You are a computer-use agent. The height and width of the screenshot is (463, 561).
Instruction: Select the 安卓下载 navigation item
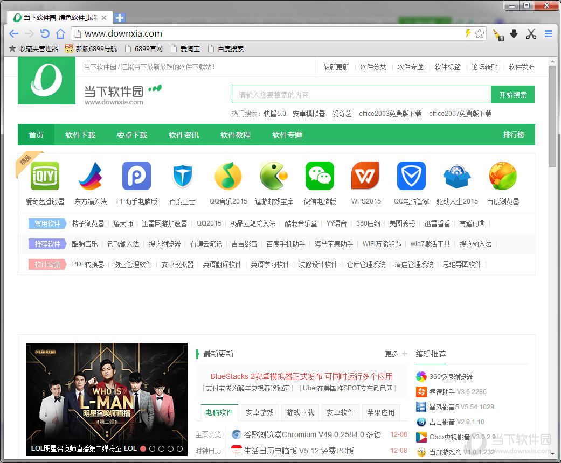tap(132, 135)
